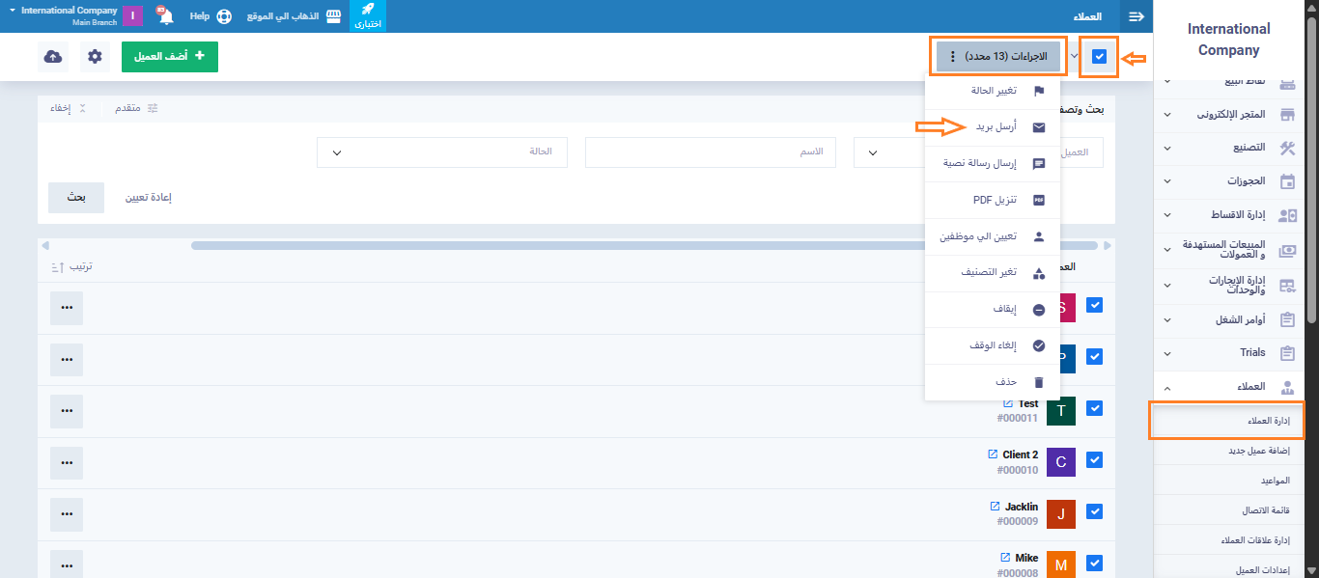Uncheck the select-all clients checkbox
The width and height of the screenshot is (1319, 578).
coord(1099,57)
